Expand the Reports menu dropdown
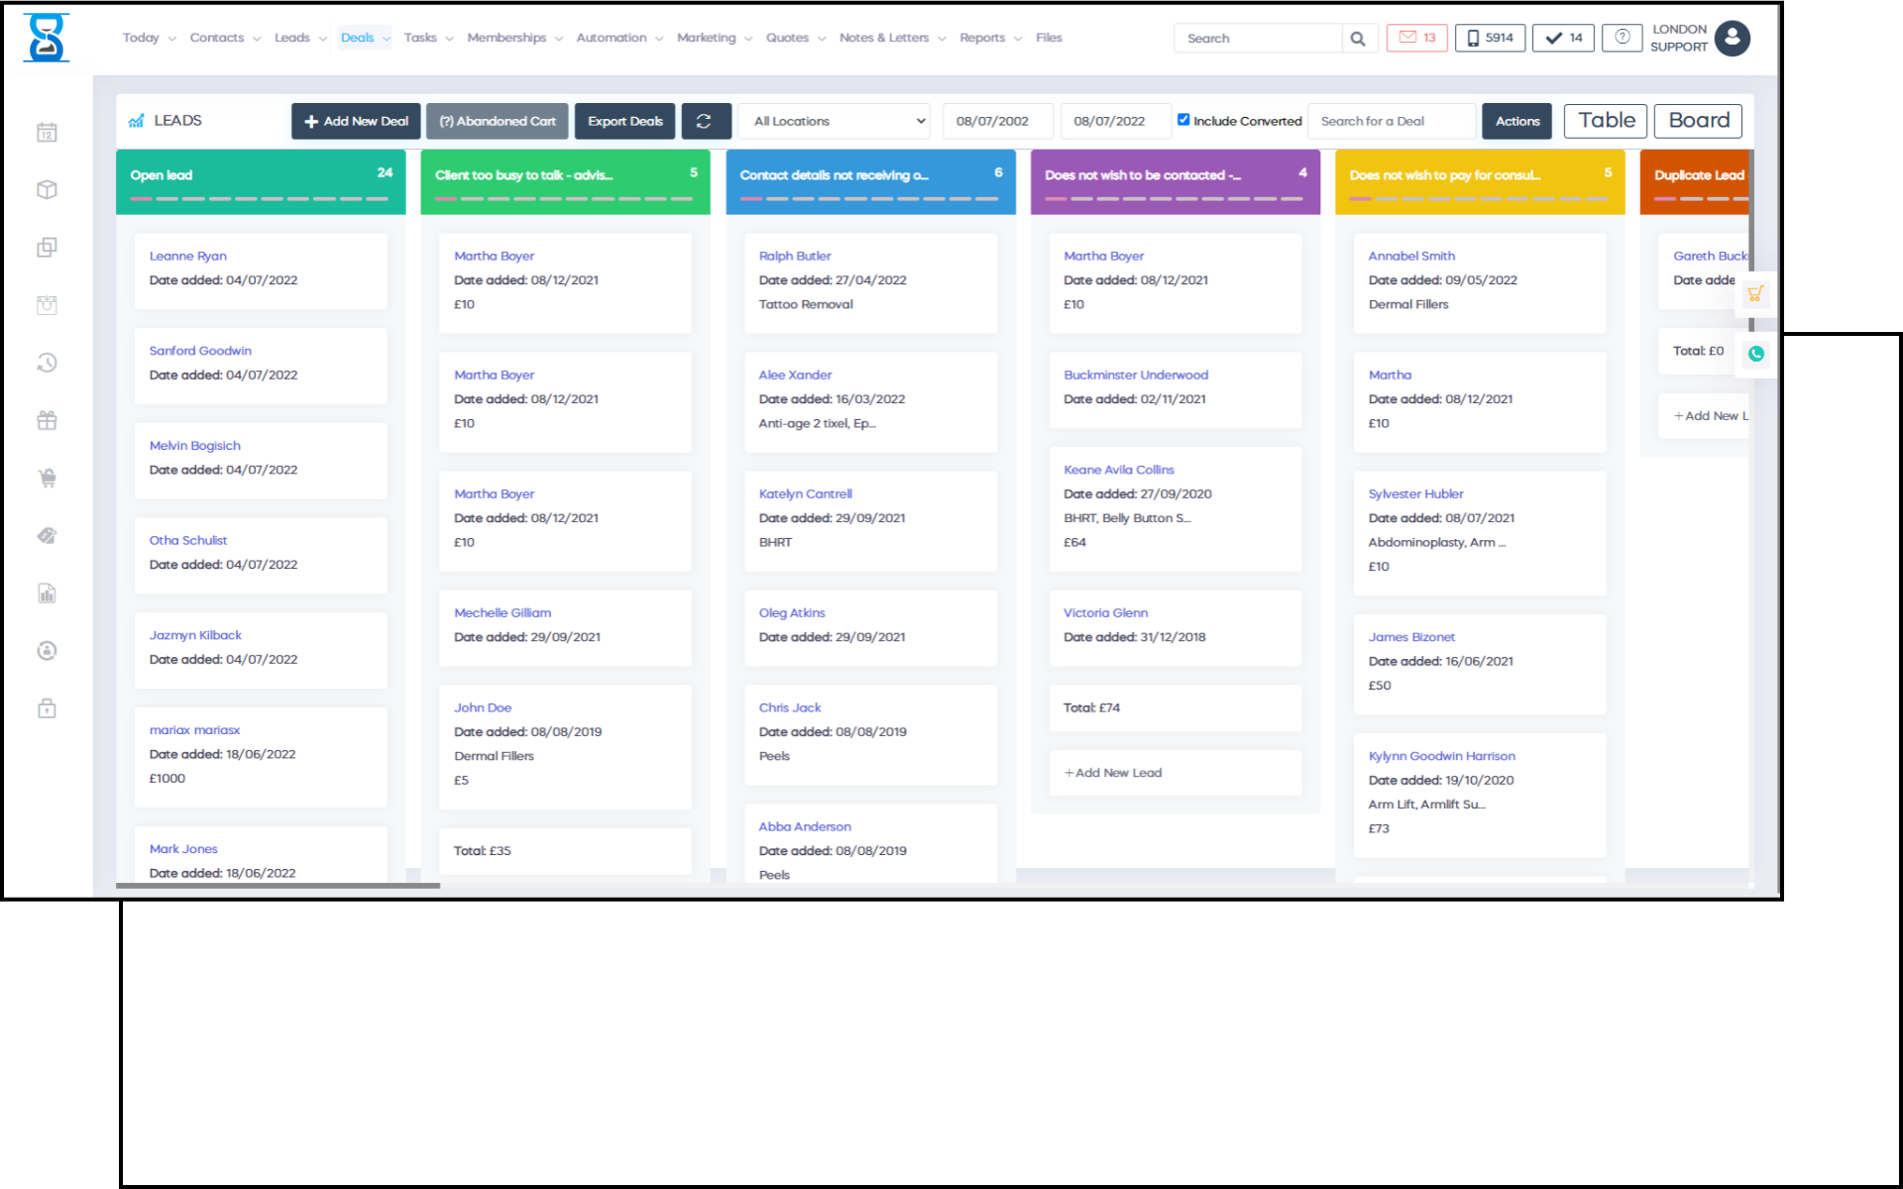Viewport: 1903px width, 1189px height. (989, 38)
